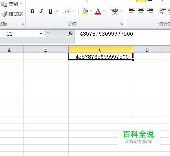Toggle Bold formatting

(32, 11)
